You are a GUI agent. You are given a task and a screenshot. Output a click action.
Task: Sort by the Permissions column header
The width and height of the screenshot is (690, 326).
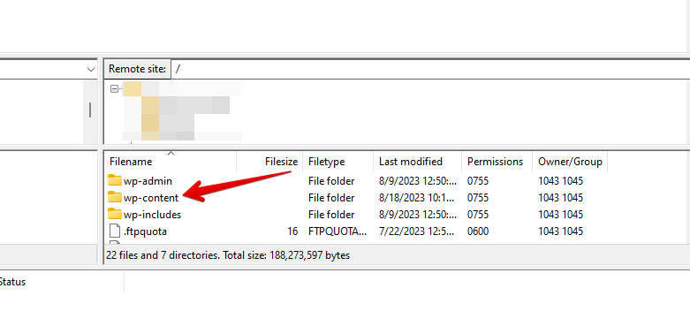pyautogui.click(x=497, y=162)
